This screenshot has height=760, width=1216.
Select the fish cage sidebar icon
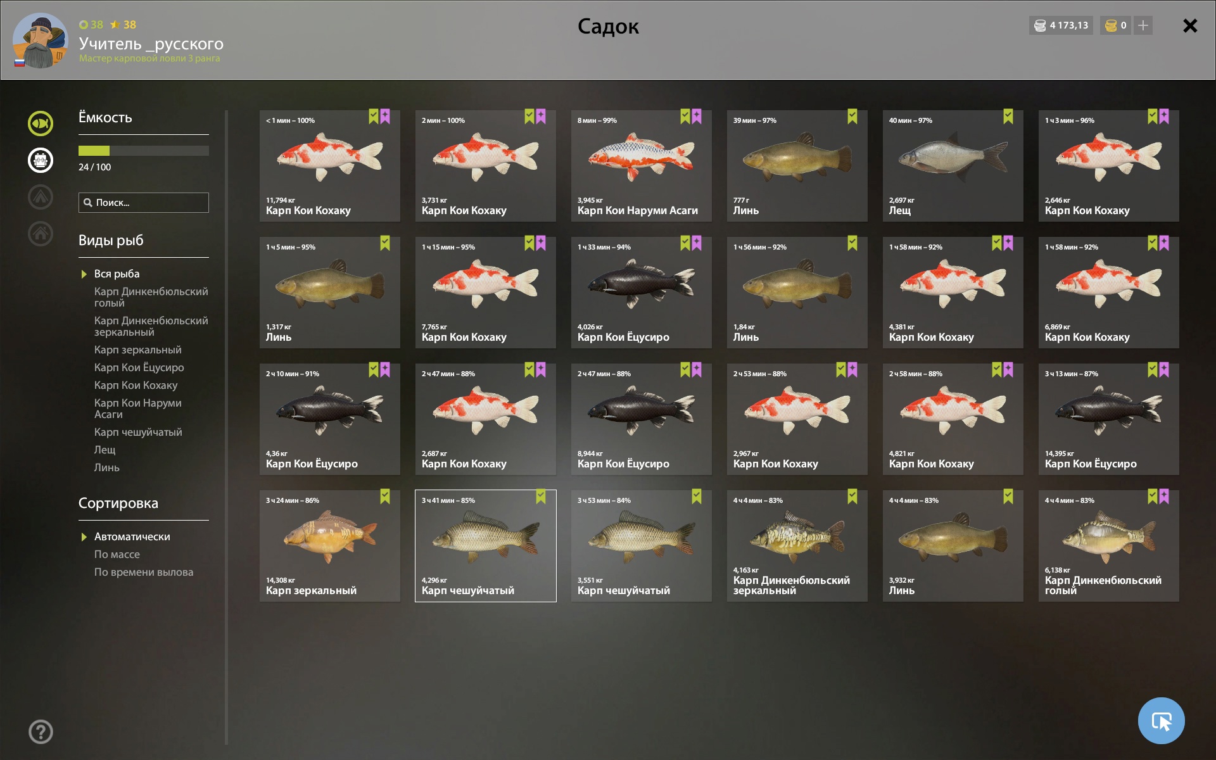(x=41, y=160)
